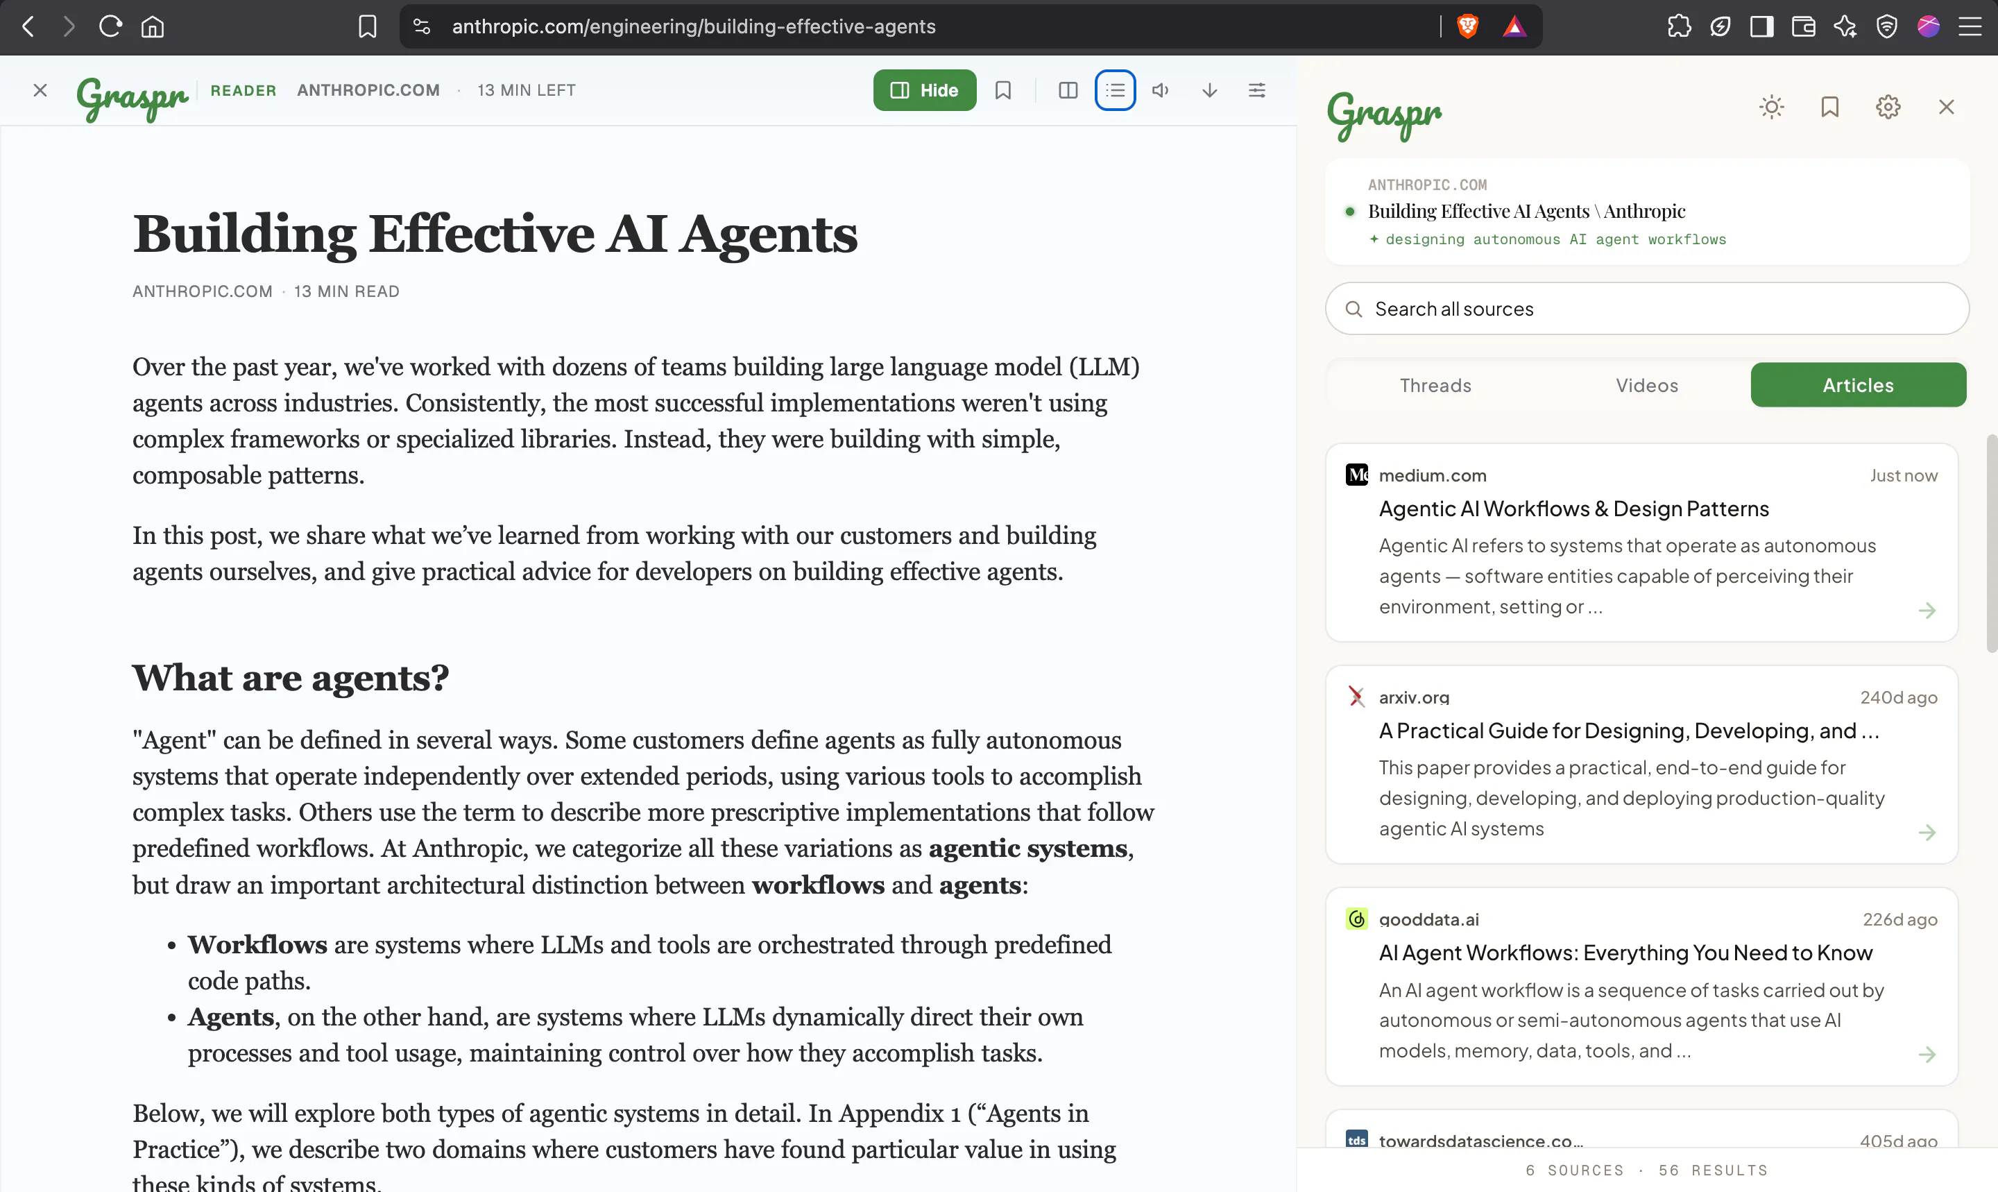Click the medium.com source name
The image size is (1998, 1192).
tap(1433, 475)
